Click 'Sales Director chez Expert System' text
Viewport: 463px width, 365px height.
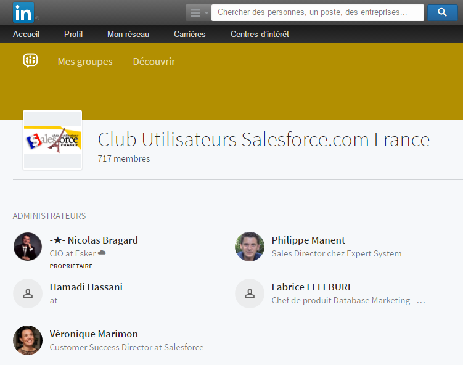coord(337,253)
